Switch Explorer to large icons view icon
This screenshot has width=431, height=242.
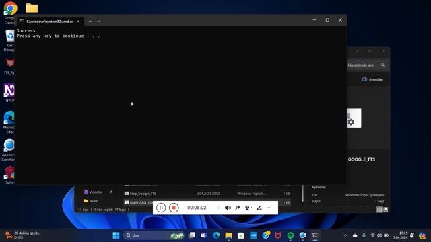(386, 210)
